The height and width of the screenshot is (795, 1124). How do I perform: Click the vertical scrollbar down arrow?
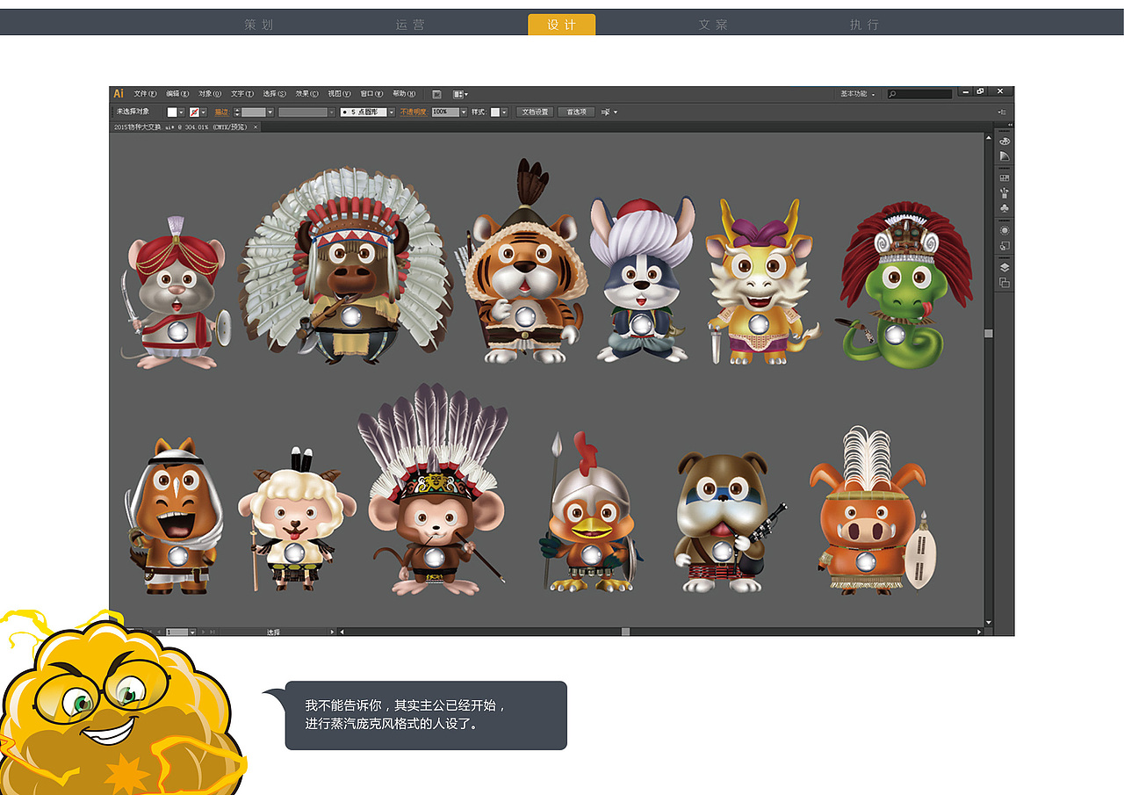tap(988, 622)
